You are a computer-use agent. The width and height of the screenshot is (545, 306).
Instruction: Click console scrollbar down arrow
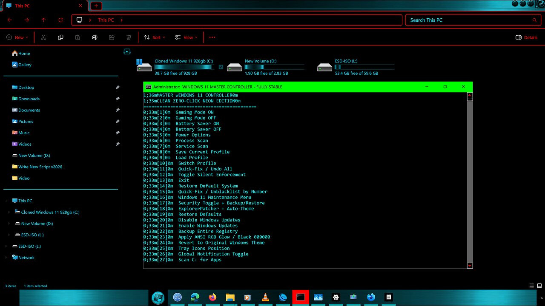point(470,265)
